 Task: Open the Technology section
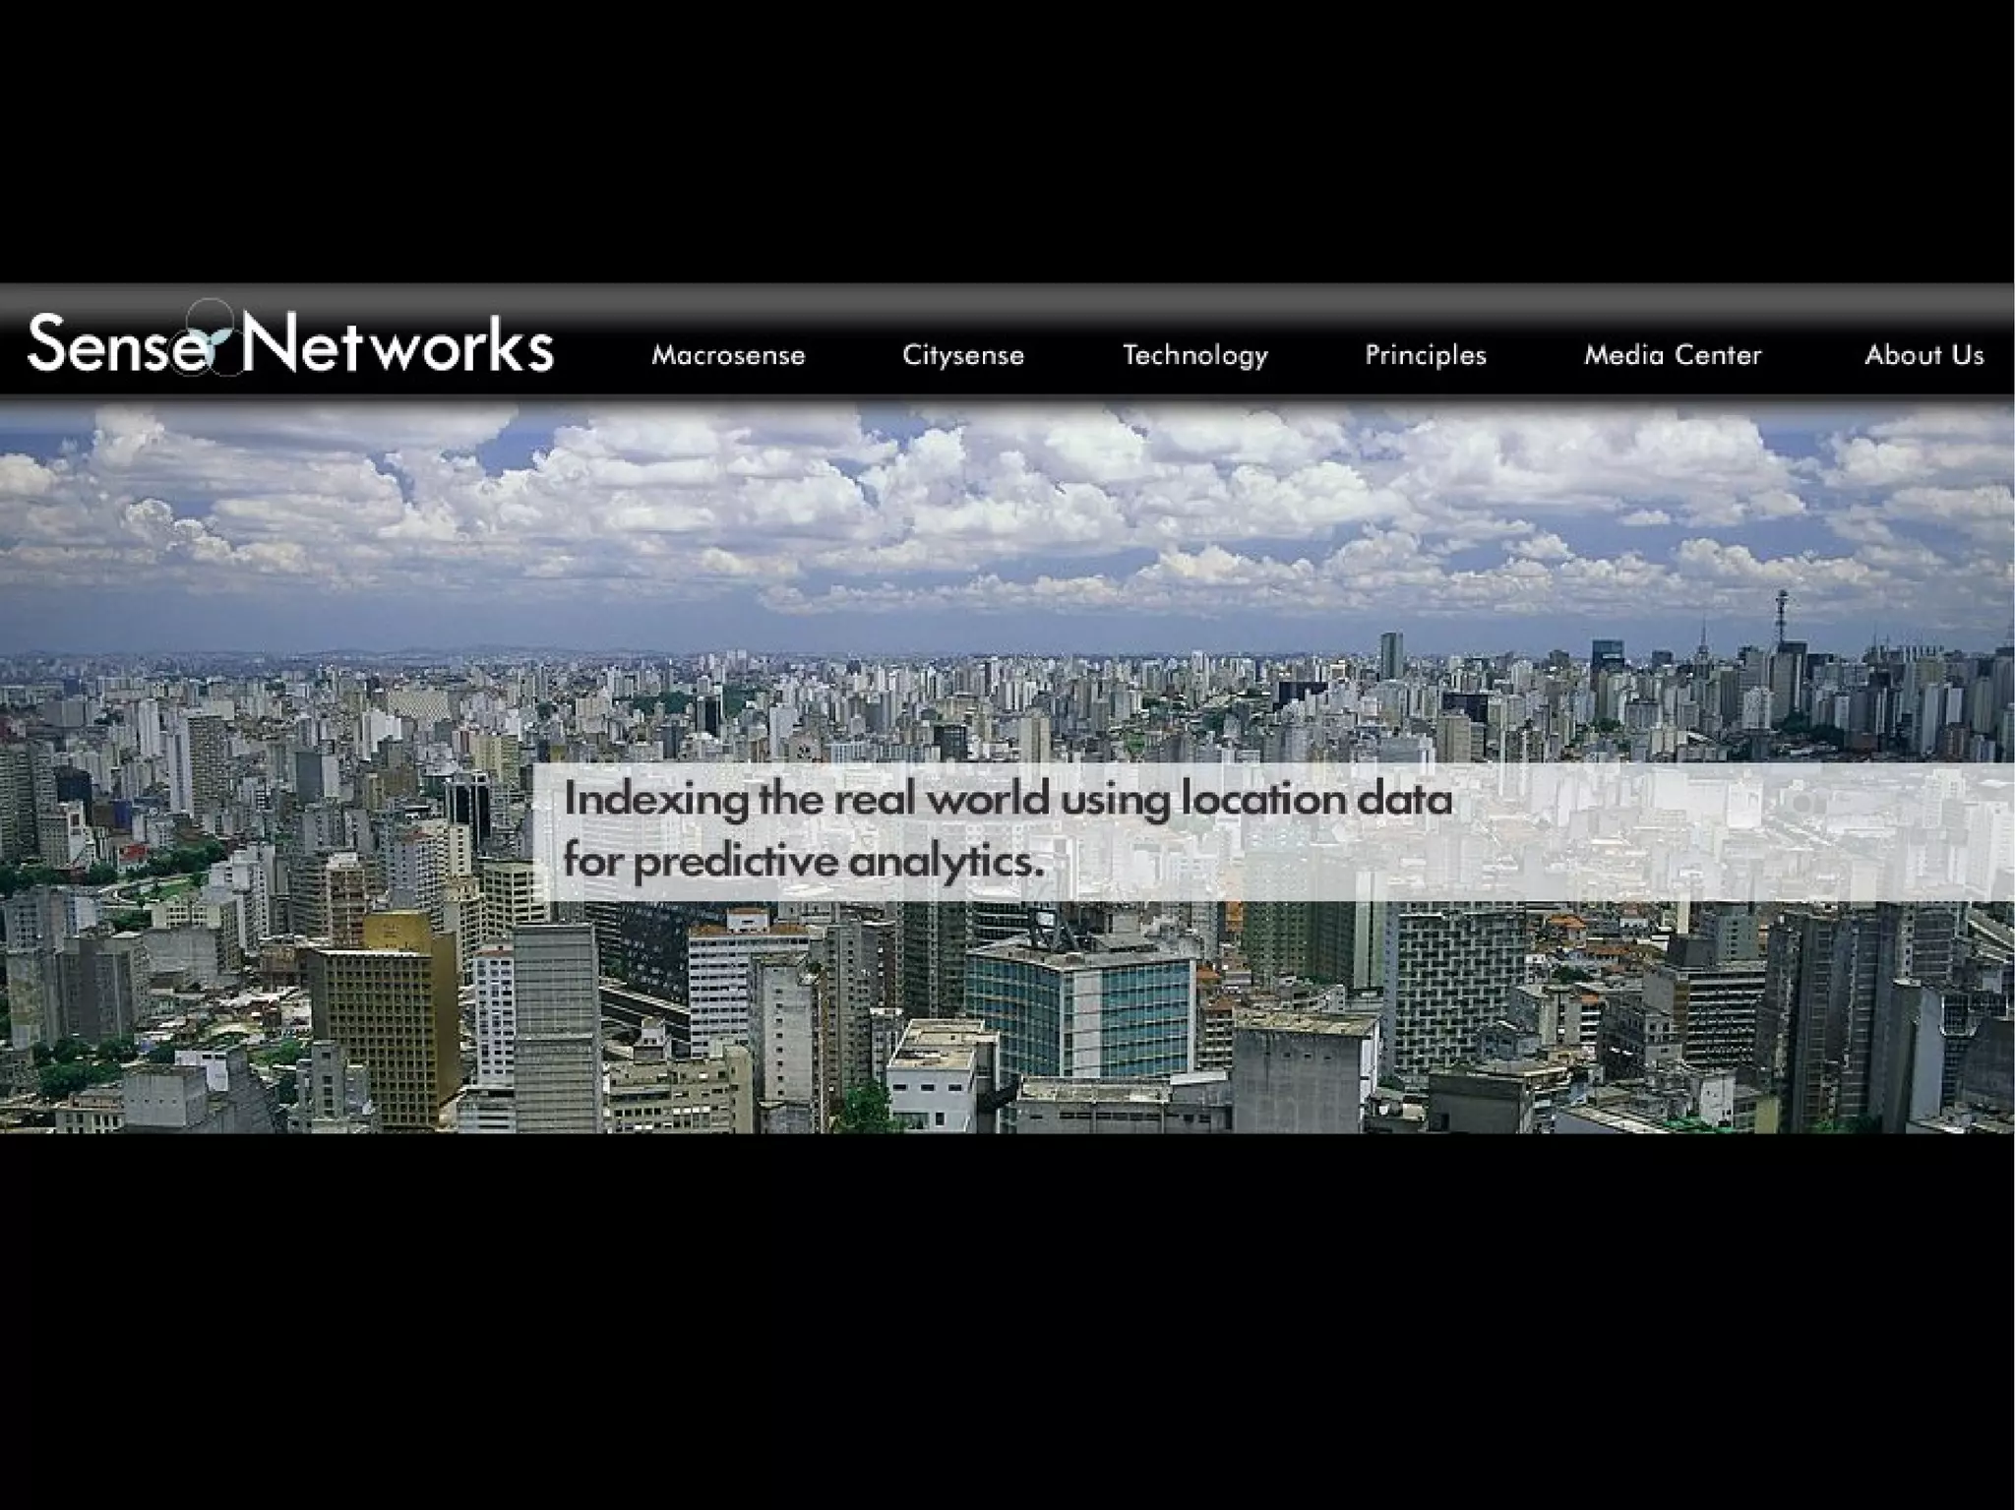(1195, 355)
